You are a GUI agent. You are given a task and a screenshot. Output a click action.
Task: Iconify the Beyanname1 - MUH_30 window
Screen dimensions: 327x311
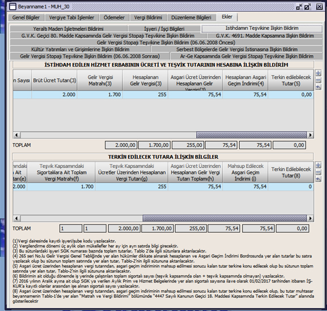coord(299,7)
